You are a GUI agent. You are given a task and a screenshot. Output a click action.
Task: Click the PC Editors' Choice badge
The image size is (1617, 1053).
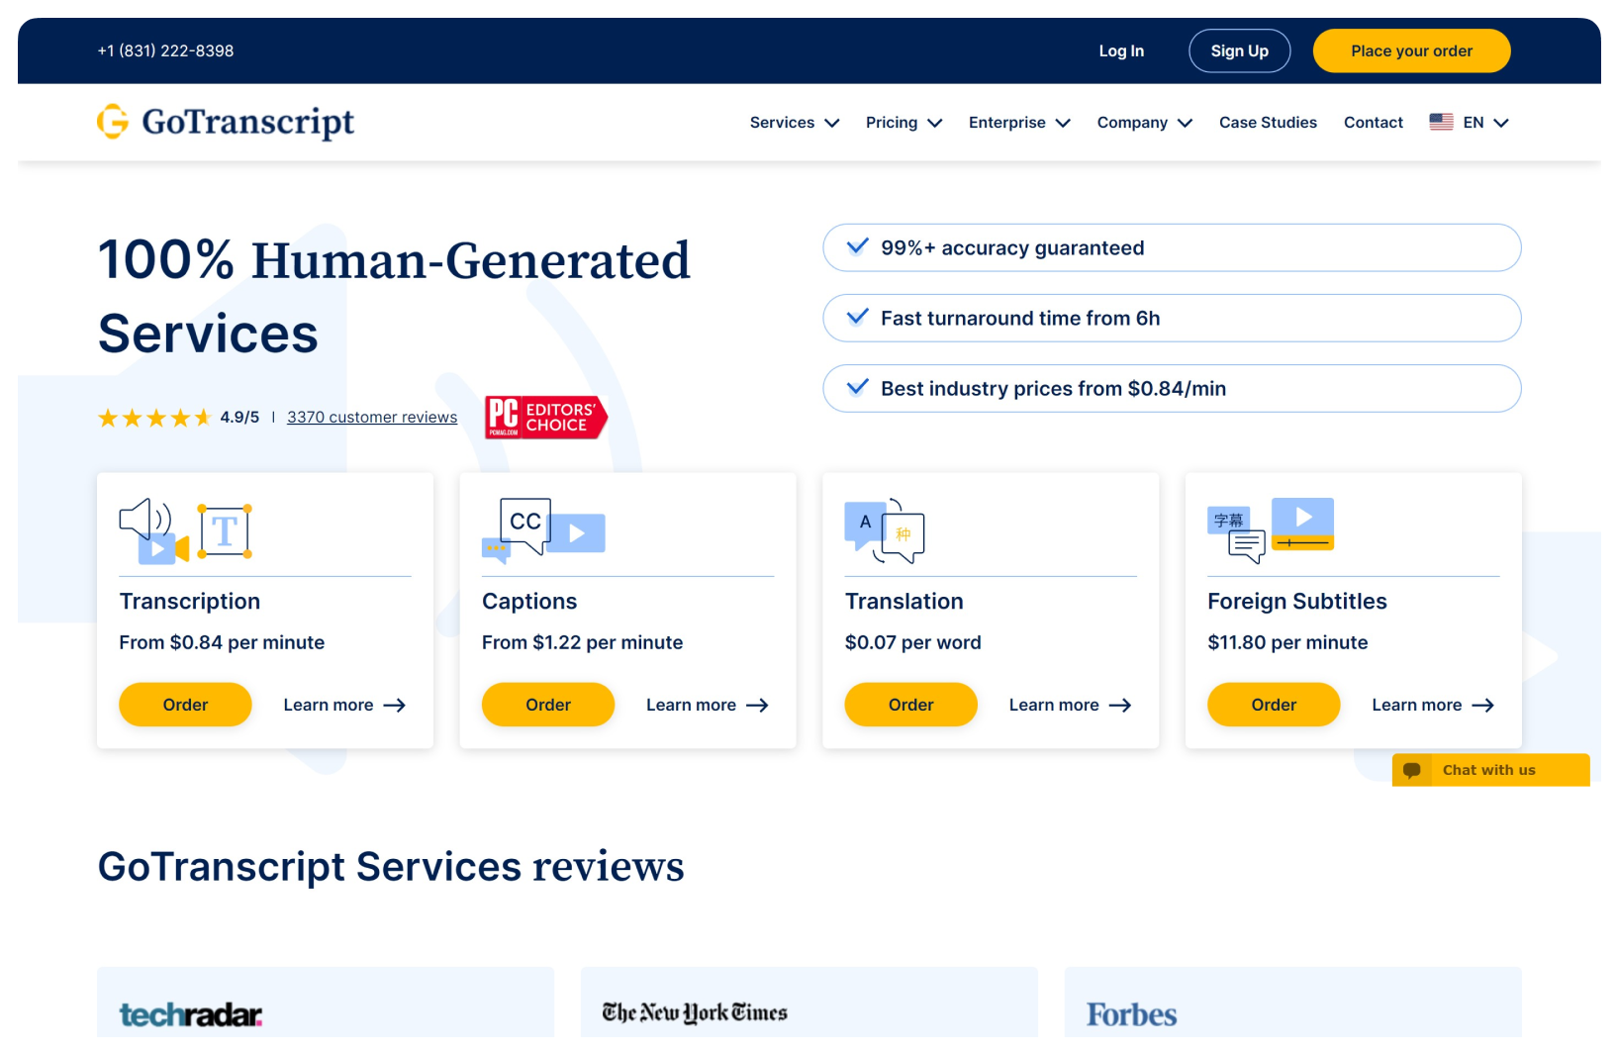pyautogui.click(x=545, y=417)
